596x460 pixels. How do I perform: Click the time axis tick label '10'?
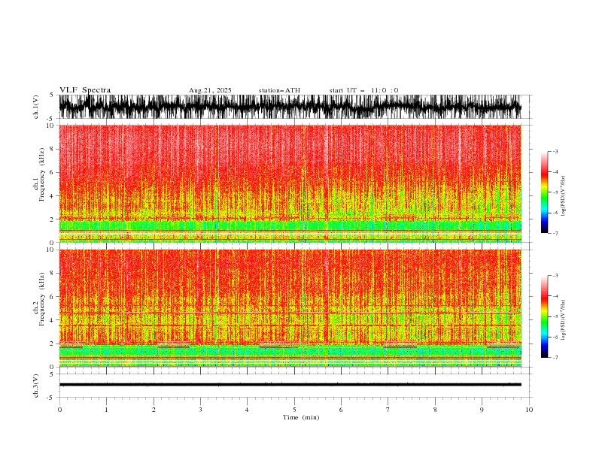(x=529, y=410)
